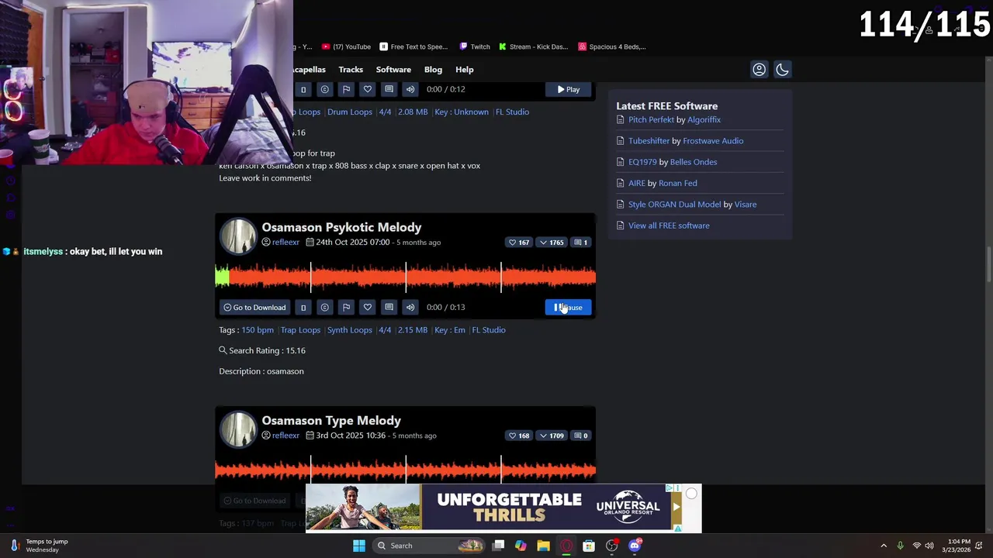The height and width of the screenshot is (558, 993).
Task: Open the Twitch bookmark
Action: (x=475, y=46)
